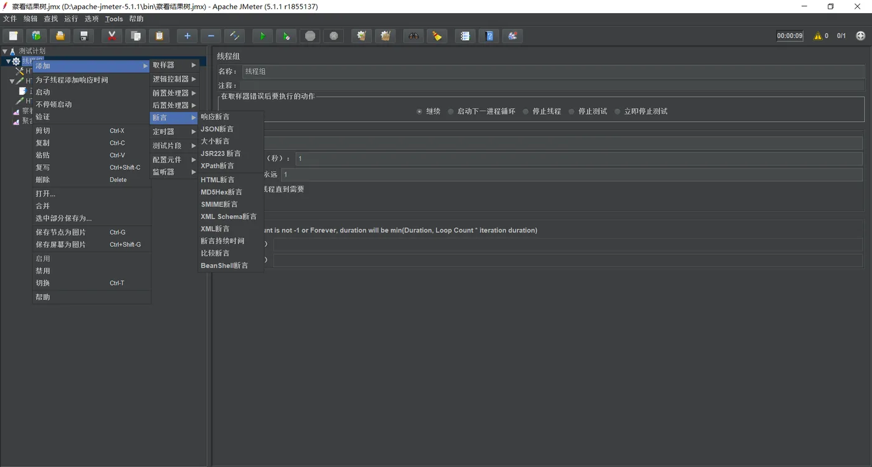Click the Open file folder icon
Screen dimensions: 872x467
(60, 36)
